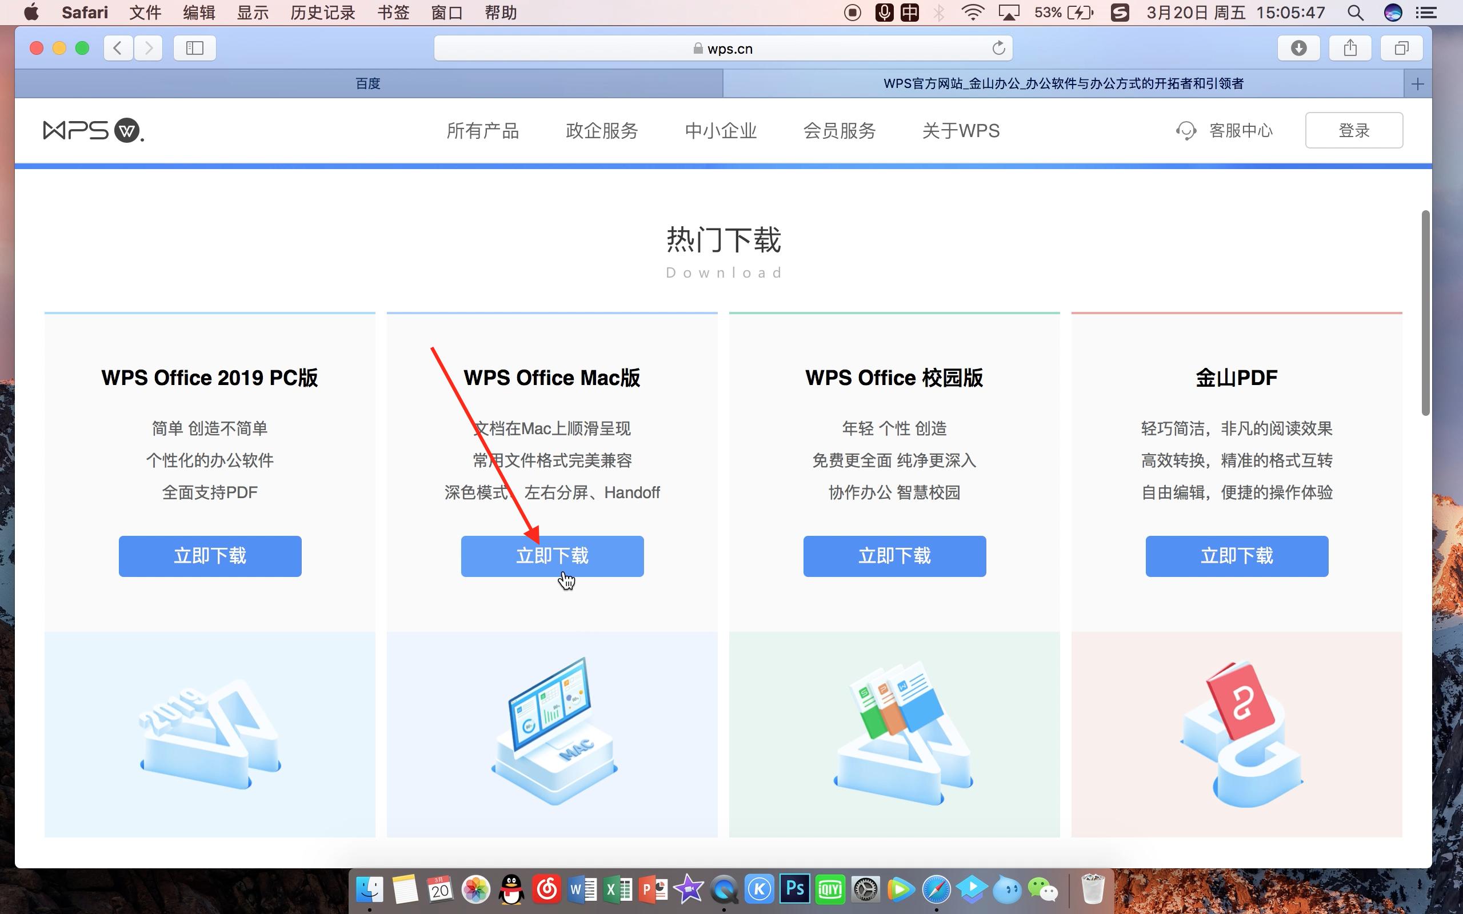This screenshot has height=914, width=1463.
Task: Stop the screen recording in menu bar
Action: 852,12
